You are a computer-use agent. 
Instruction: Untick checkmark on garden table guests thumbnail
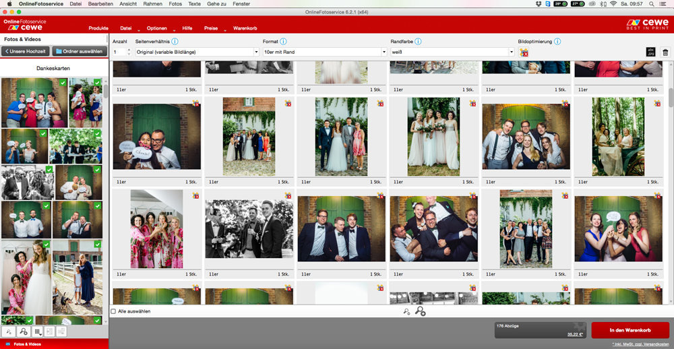coord(98,133)
